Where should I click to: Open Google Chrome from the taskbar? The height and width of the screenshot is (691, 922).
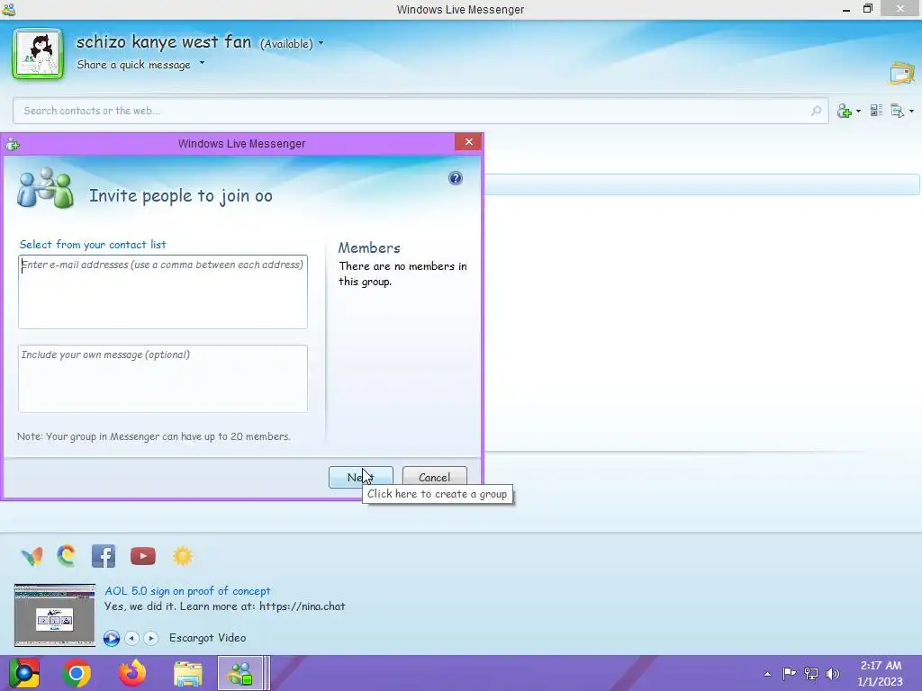pos(77,673)
